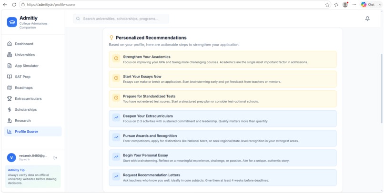The width and height of the screenshot is (384, 193).
Task: Open the Scholarships page
Action: click(x=33, y=110)
